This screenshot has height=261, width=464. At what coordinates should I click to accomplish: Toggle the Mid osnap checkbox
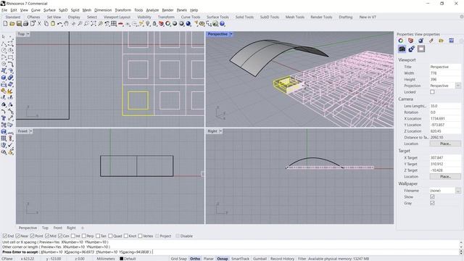(47, 236)
